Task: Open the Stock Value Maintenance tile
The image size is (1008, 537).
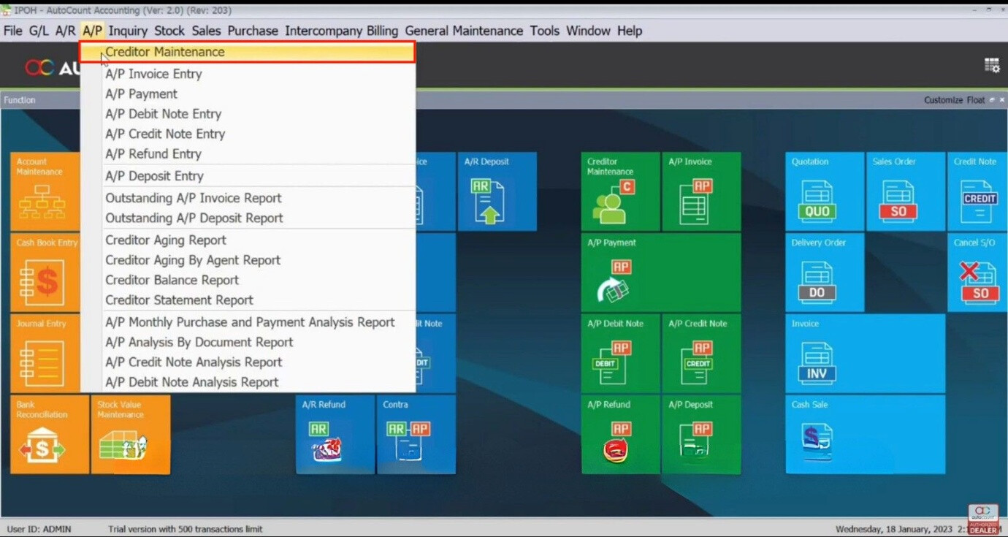Action: [130, 435]
